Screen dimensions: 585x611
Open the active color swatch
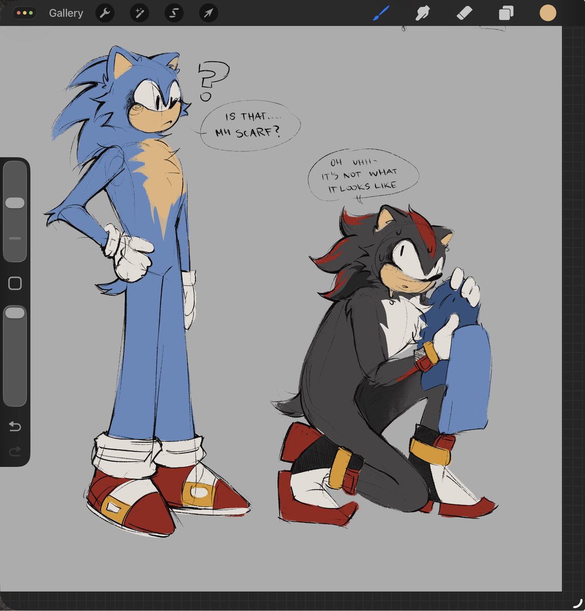coord(548,13)
